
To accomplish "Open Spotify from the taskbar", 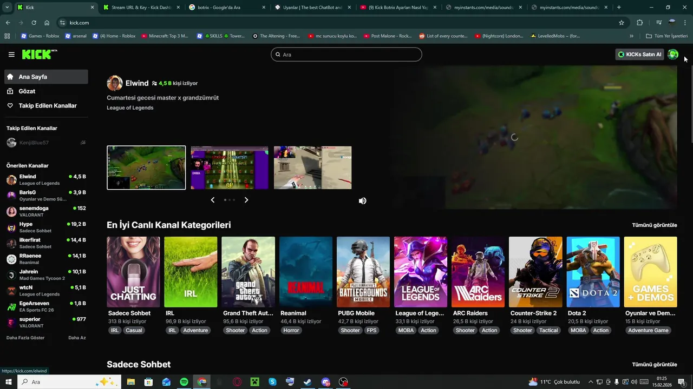I will [184, 382].
